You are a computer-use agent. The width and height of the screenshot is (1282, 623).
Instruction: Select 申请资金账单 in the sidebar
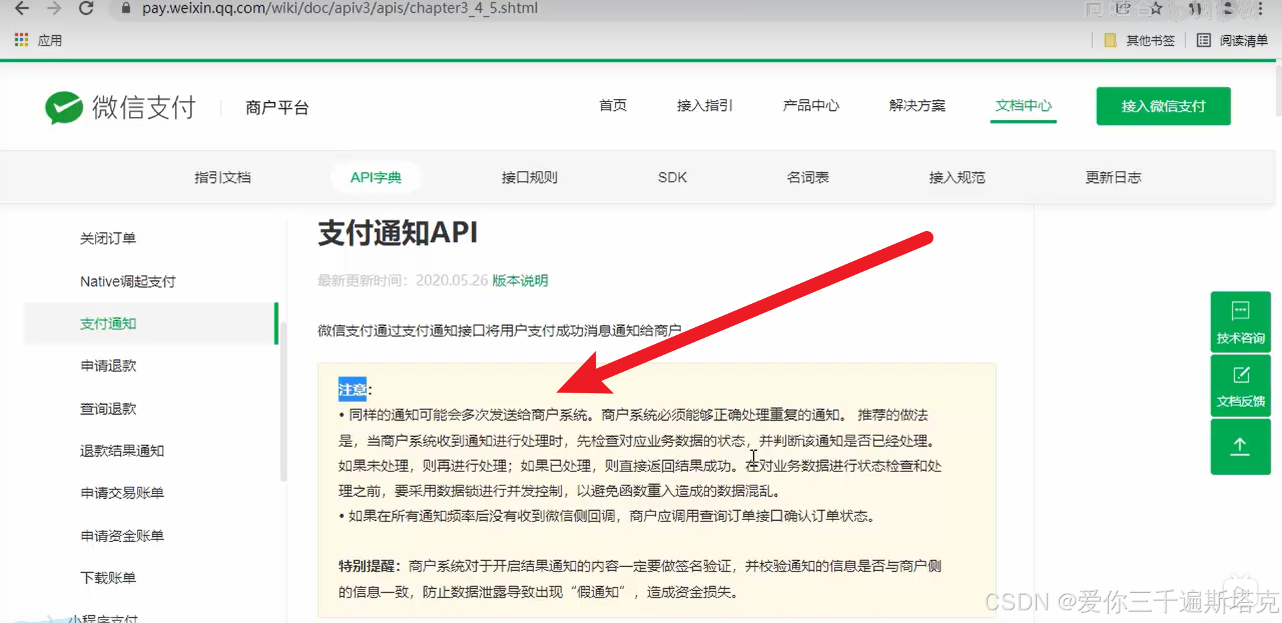coord(122,536)
